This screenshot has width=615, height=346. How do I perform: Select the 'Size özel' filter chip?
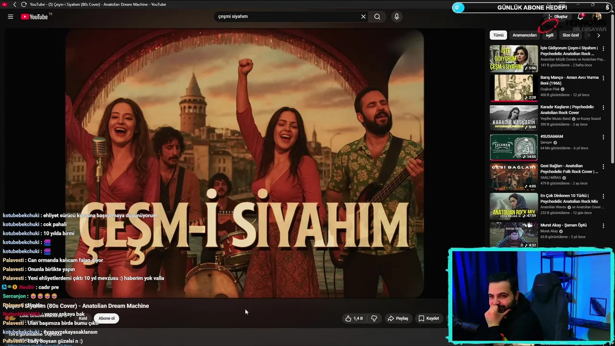click(570, 35)
